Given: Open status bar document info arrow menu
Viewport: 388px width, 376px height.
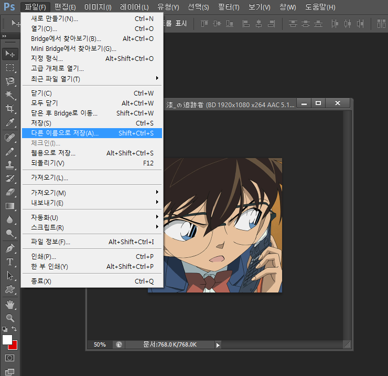Looking at the screenshot, I should (x=218, y=345).
